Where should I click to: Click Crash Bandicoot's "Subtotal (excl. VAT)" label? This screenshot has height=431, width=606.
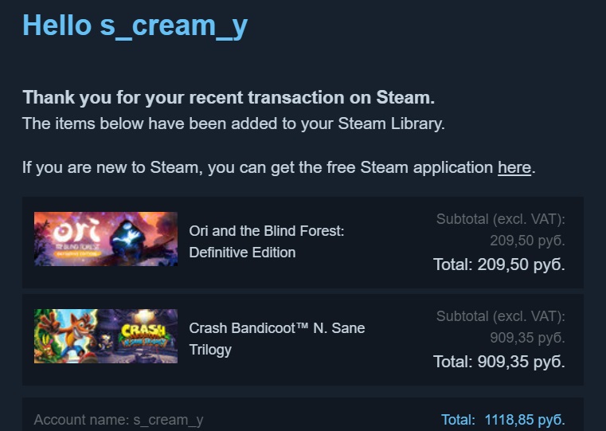coord(501,316)
